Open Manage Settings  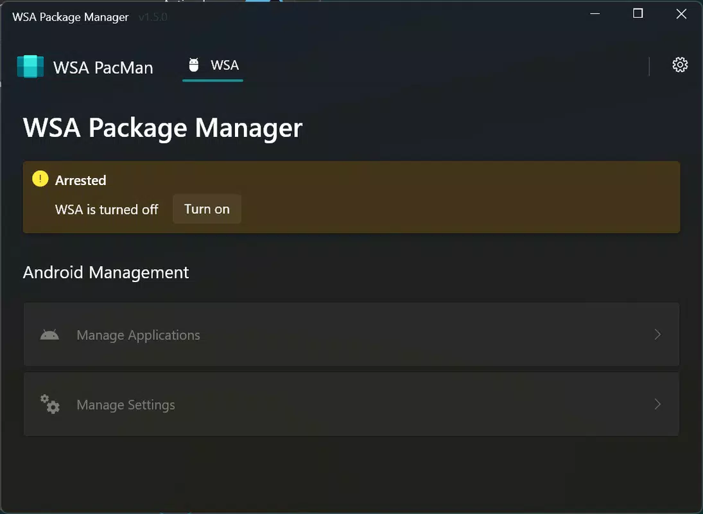tap(352, 404)
